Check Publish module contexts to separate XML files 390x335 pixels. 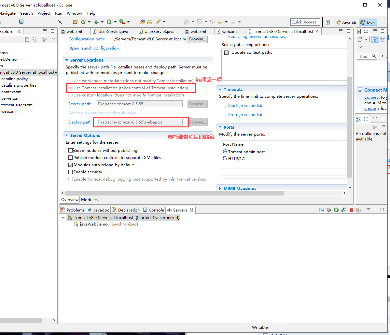(x=70, y=158)
